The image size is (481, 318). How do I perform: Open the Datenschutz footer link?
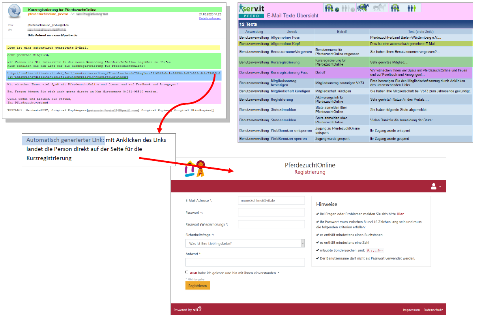click(433, 310)
